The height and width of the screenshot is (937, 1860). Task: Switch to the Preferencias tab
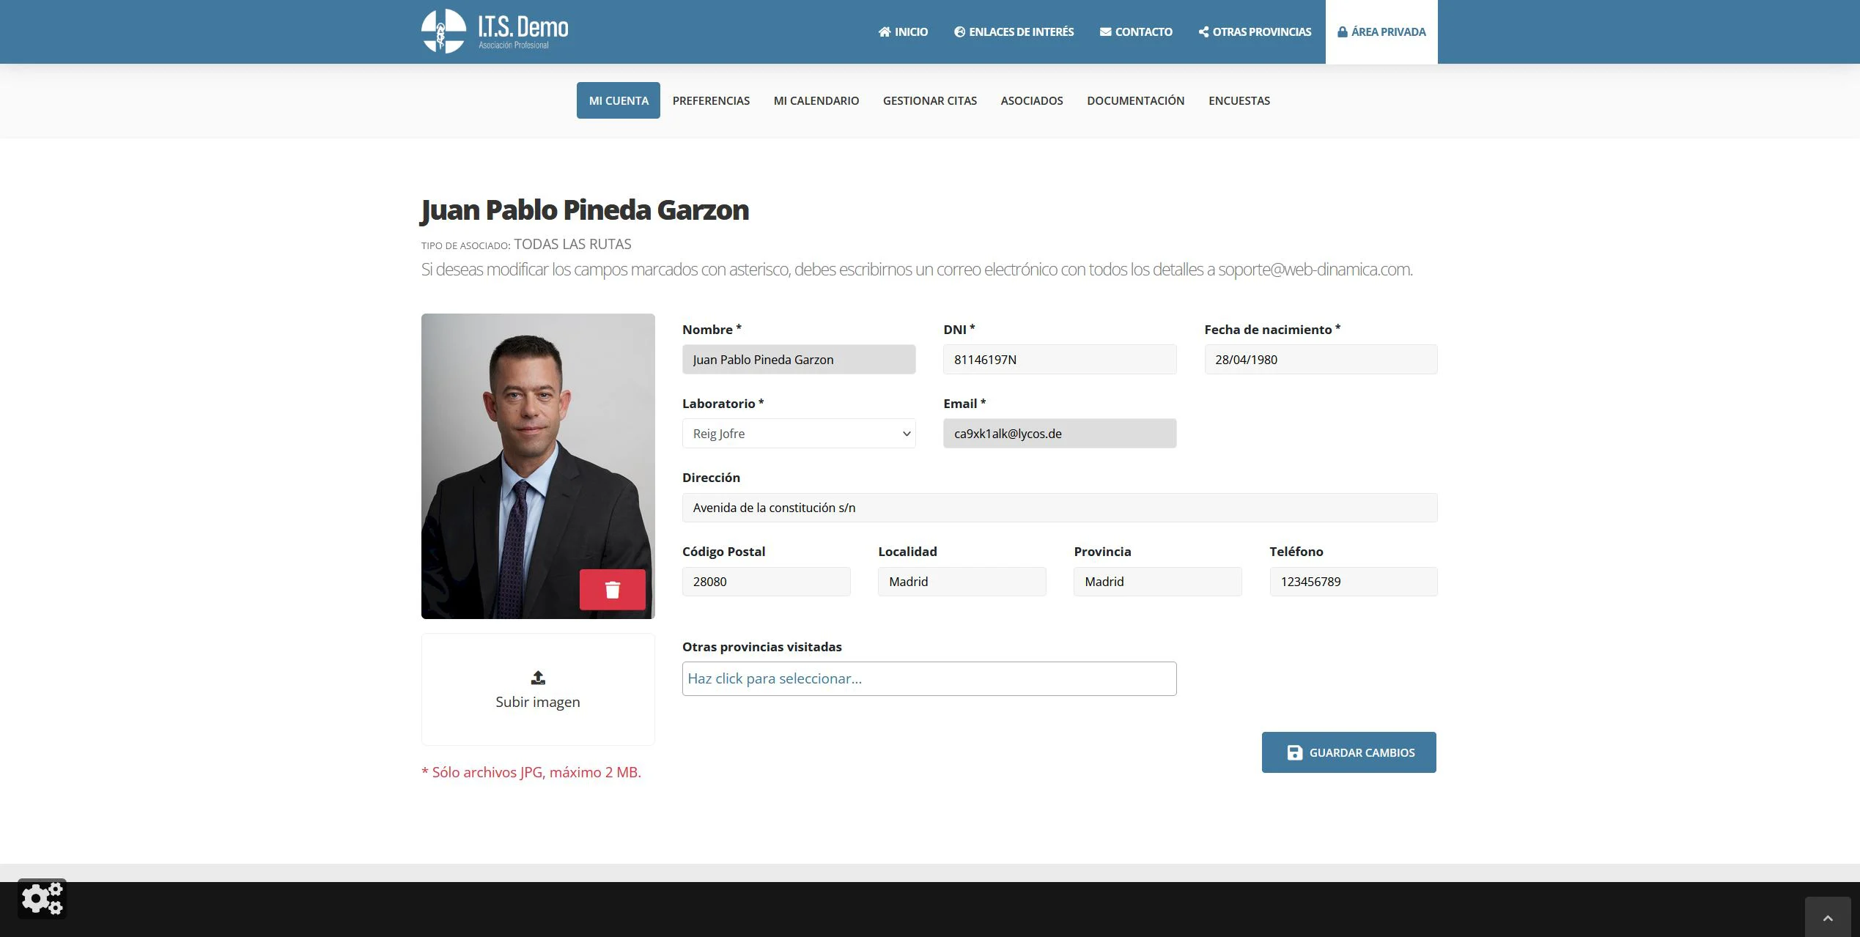711,101
